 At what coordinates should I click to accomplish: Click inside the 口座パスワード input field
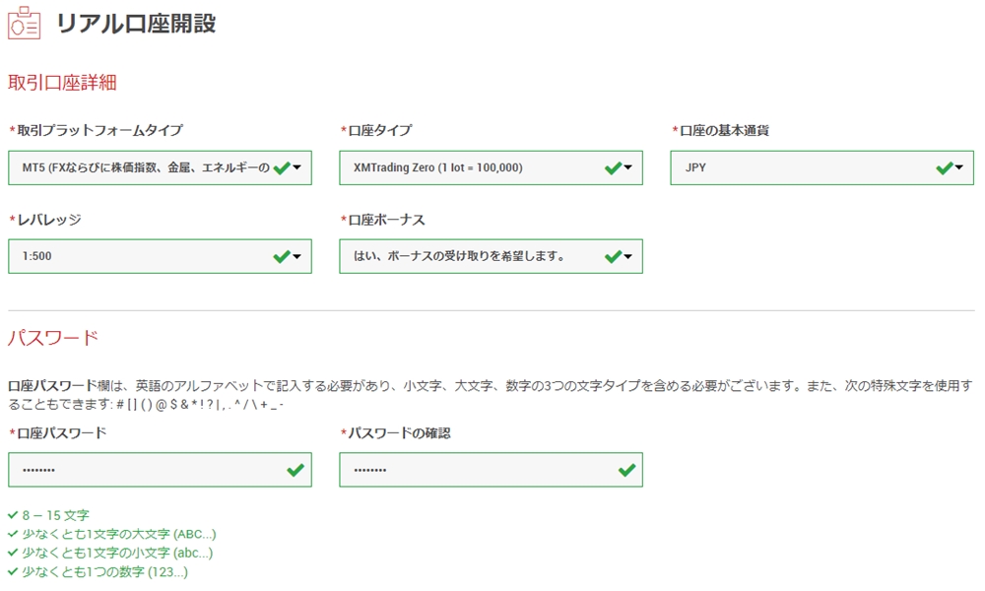pos(148,469)
